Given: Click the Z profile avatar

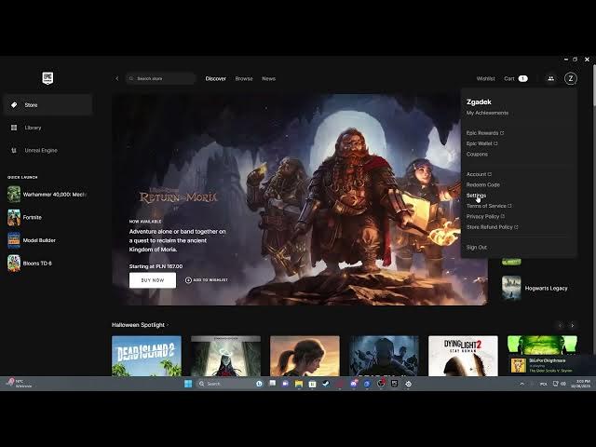Looking at the screenshot, I should click(x=571, y=78).
